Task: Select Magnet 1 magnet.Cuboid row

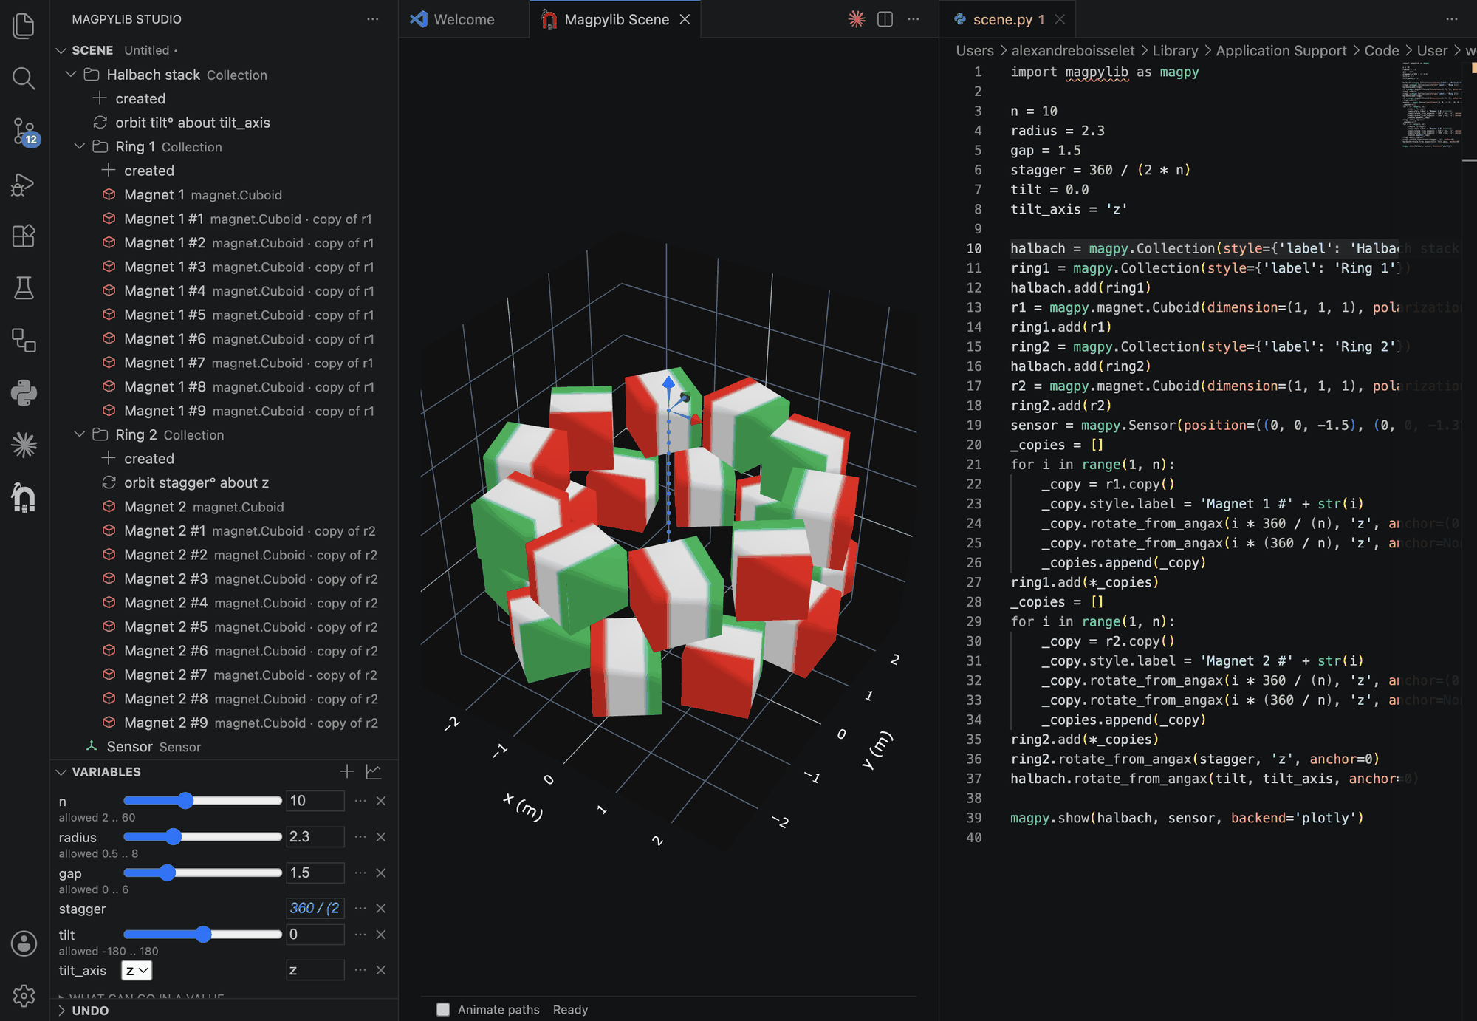Action: pos(225,195)
